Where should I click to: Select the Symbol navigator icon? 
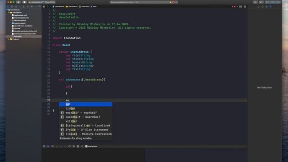[x=16, y=6]
